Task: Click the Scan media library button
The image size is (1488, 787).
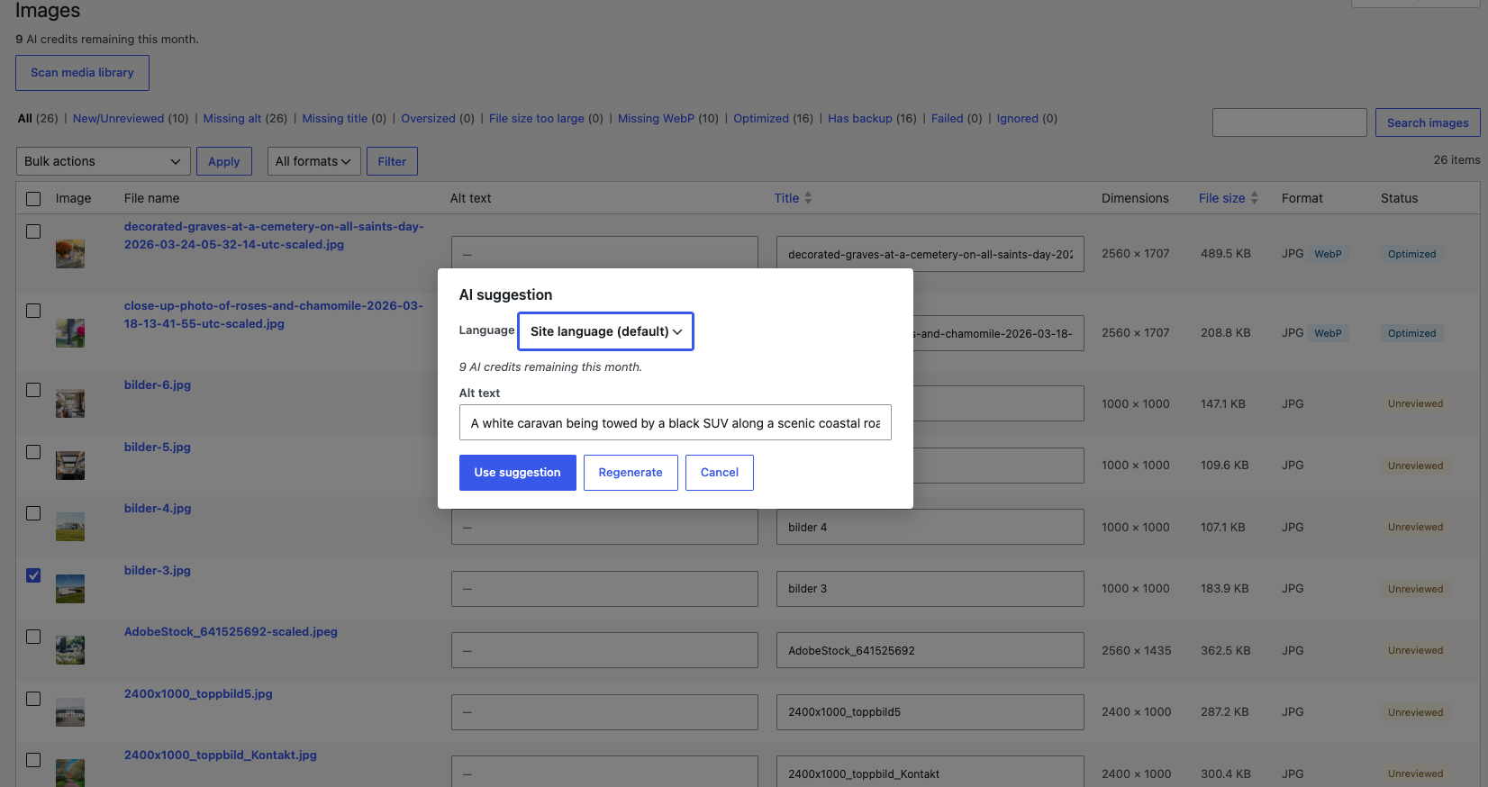Action: (x=82, y=73)
